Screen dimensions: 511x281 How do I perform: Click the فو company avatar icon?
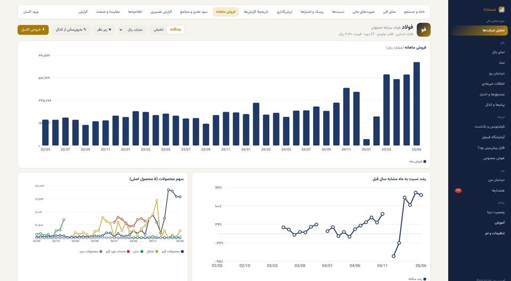423,30
